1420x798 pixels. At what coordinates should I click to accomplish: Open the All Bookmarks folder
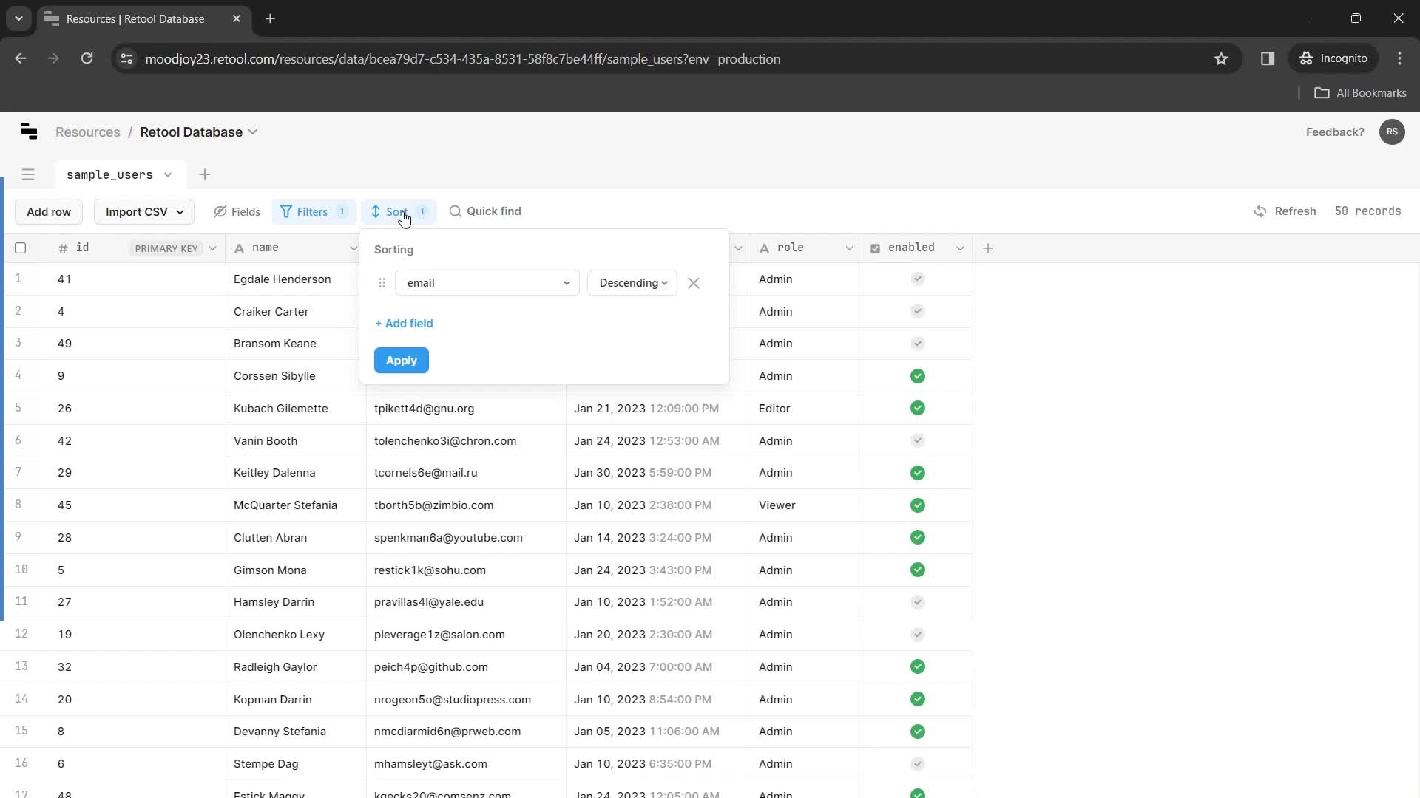click(x=1360, y=92)
